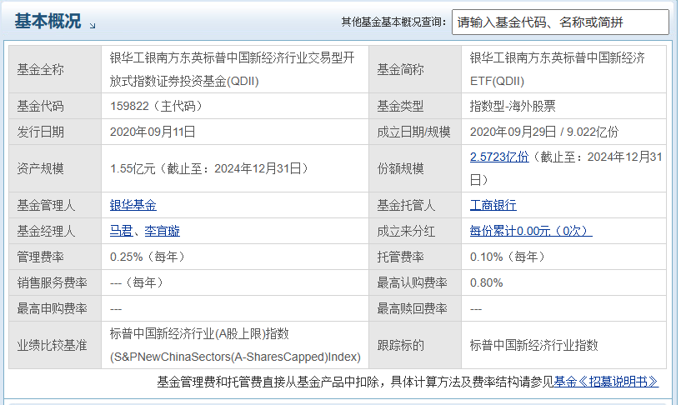This screenshot has height=405, width=681.
Task: Select the issue date 2020年09月11日
Action: point(153,132)
